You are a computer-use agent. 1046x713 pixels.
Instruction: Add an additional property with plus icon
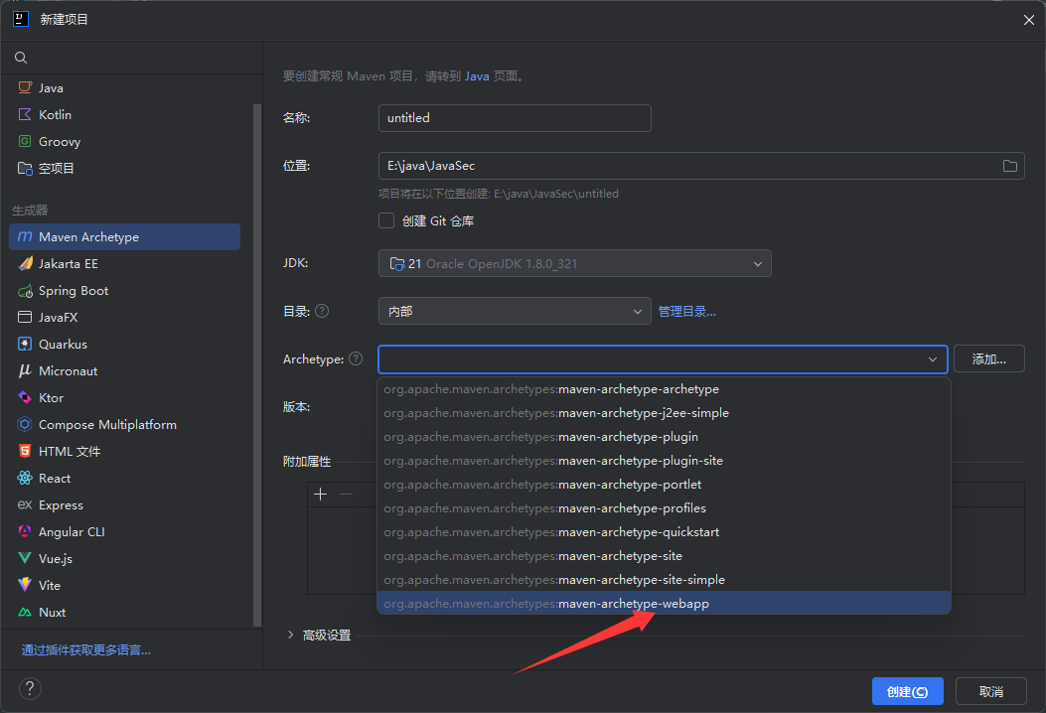pyautogui.click(x=320, y=495)
